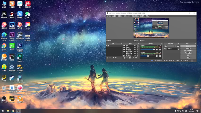Launch Google Chrome desktop shortcut
The height and width of the screenshot is (113, 201).
click(x=4, y=47)
